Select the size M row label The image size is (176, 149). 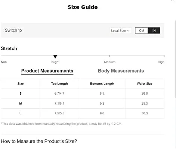pyautogui.click(x=21, y=104)
